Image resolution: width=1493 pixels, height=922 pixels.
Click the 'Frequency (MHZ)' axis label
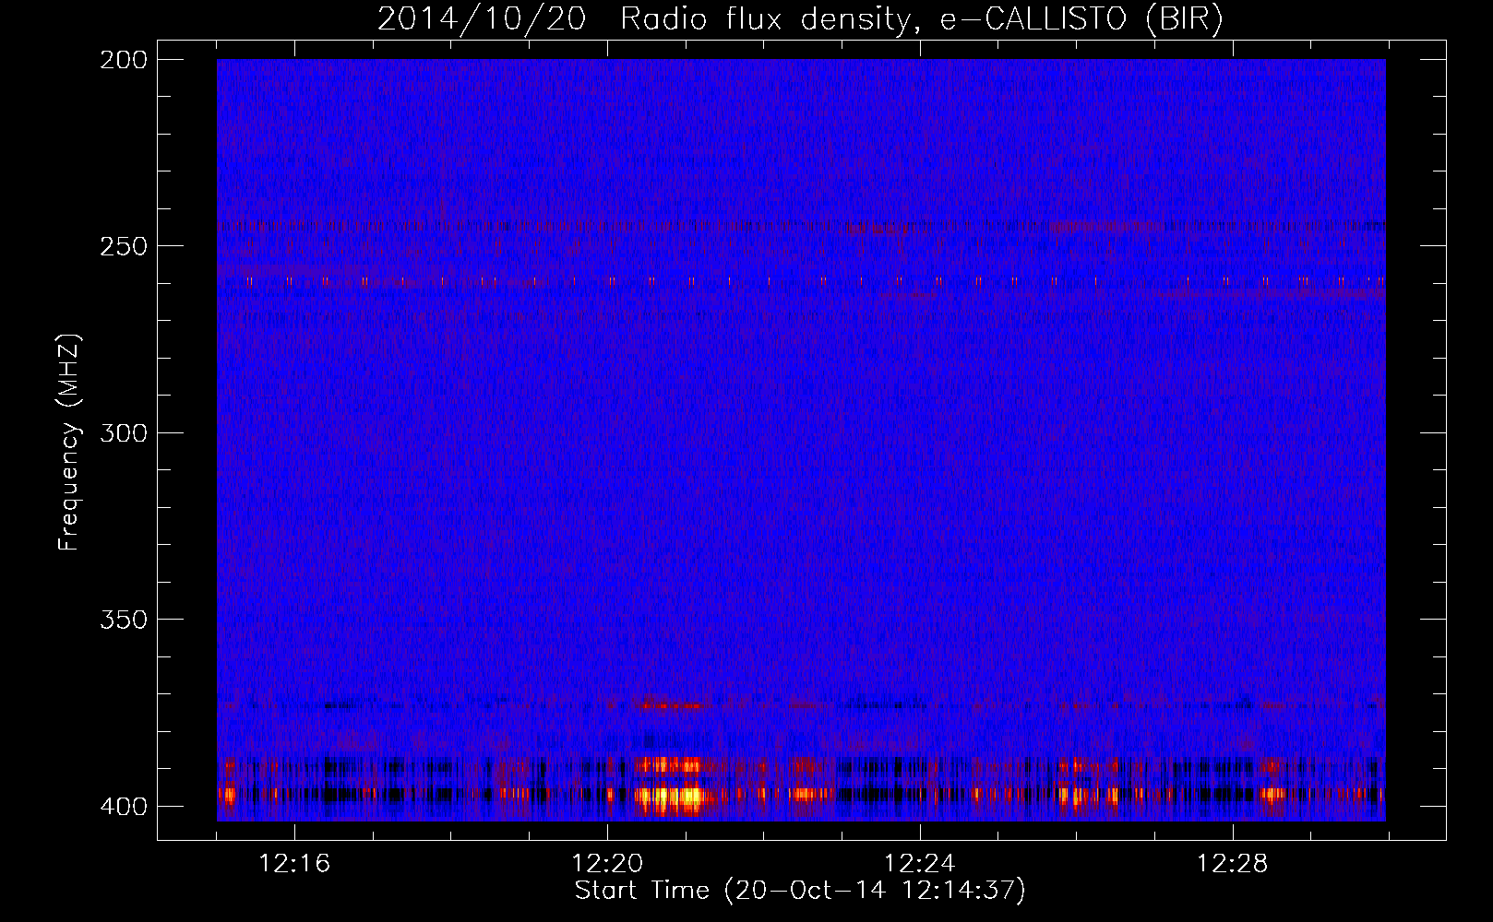click(69, 443)
